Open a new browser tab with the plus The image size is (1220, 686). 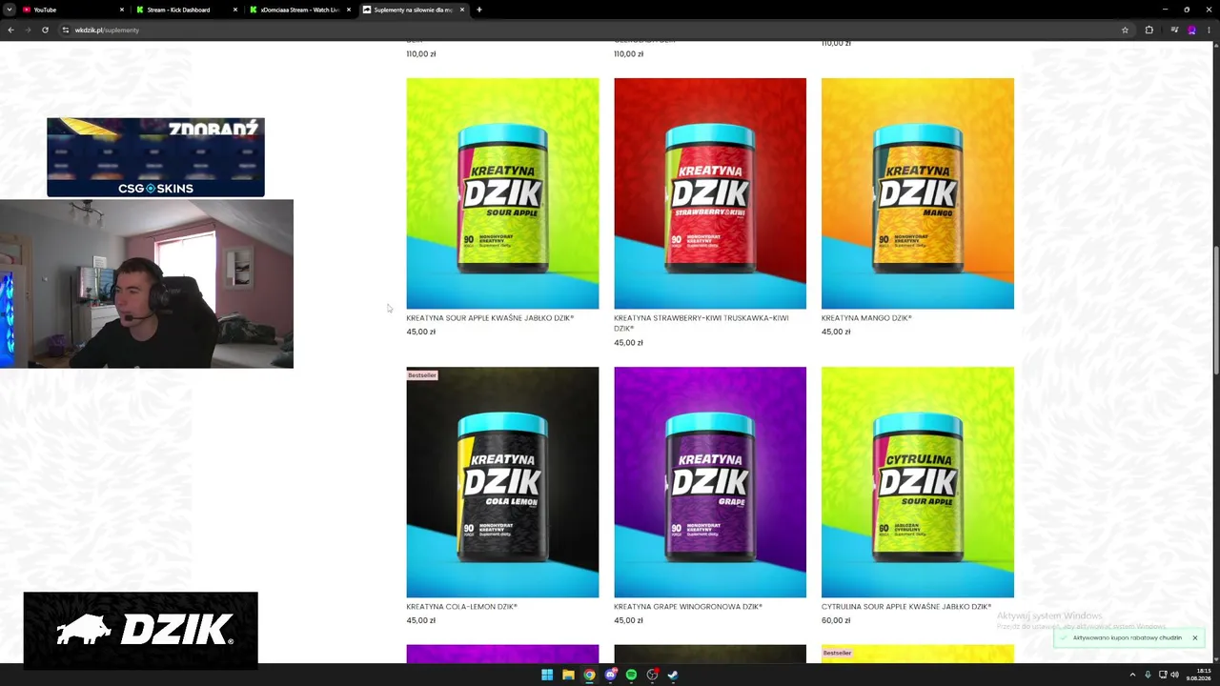pyautogui.click(x=478, y=10)
